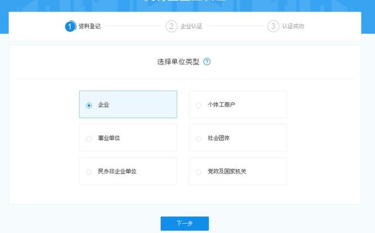Click the help question mark icon
Screen dimensions: 375x233
click(207, 62)
